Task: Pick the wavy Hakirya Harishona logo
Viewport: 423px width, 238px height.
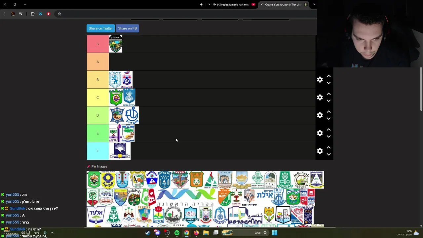Action: 187,198
